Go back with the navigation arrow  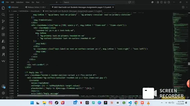(57, 2)
